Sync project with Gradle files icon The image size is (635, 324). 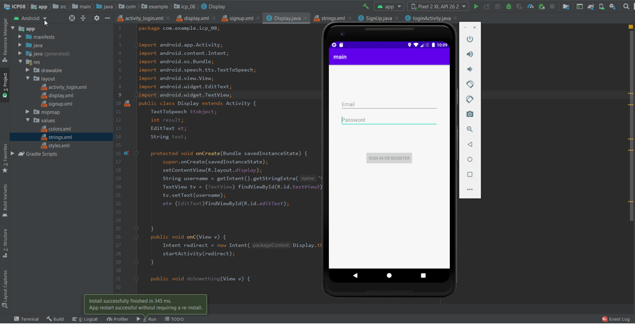click(x=591, y=6)
